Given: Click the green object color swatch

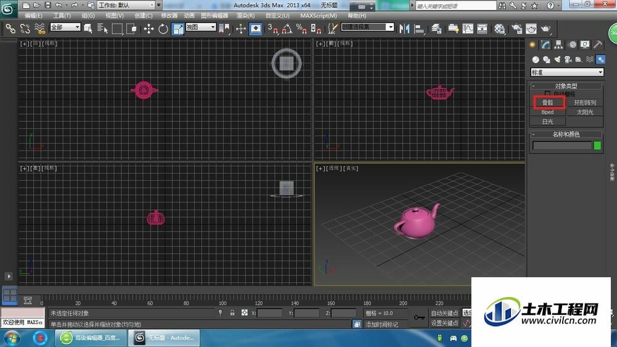Looking at the screenshot, I should coord(597,145).
